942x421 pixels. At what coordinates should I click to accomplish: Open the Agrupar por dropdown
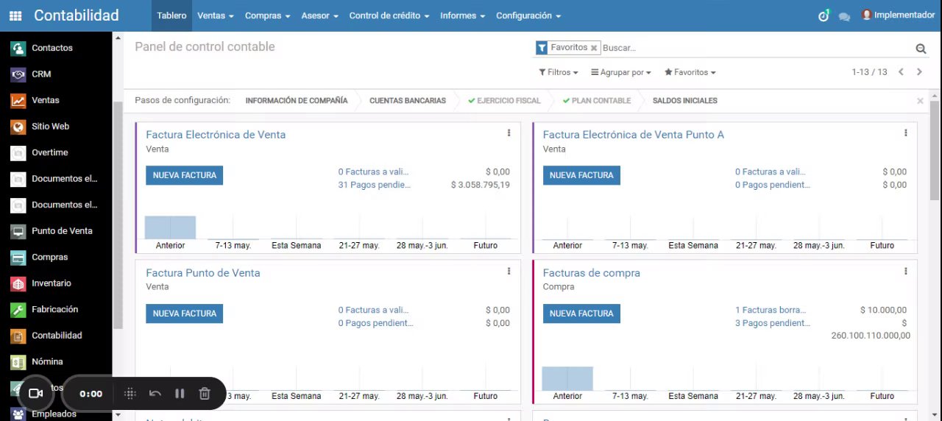[x=620, y=72]
